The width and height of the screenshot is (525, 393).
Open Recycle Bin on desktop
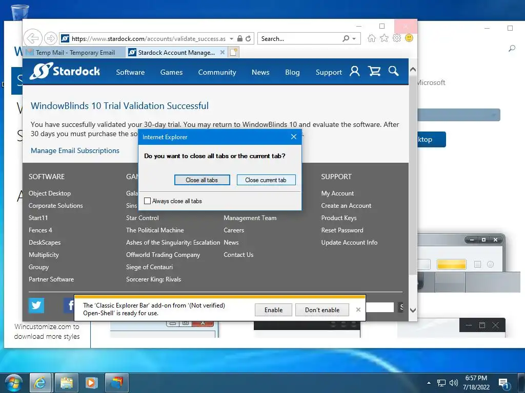point(20,13)
